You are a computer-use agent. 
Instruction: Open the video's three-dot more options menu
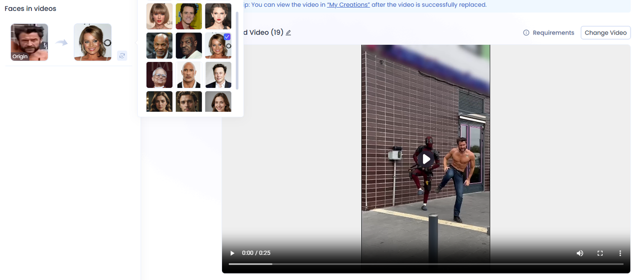click(x=620, y=253)
